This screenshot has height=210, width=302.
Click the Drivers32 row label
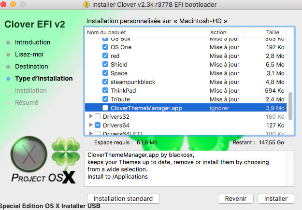(116, 117)
